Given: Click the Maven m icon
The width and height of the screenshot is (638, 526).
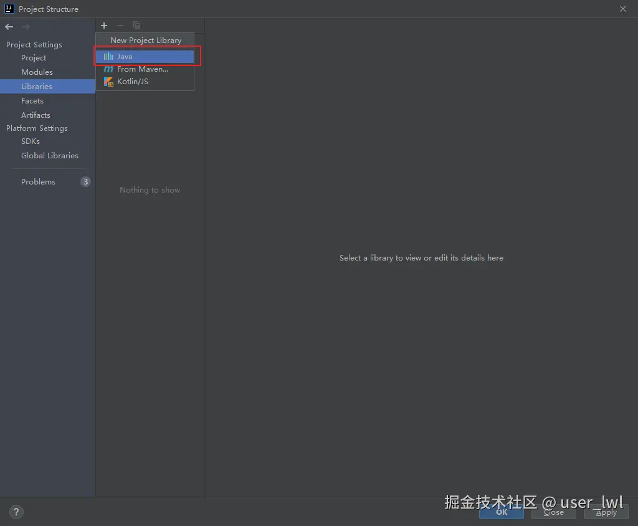Looking at the screenshot, I should point(108,69).
